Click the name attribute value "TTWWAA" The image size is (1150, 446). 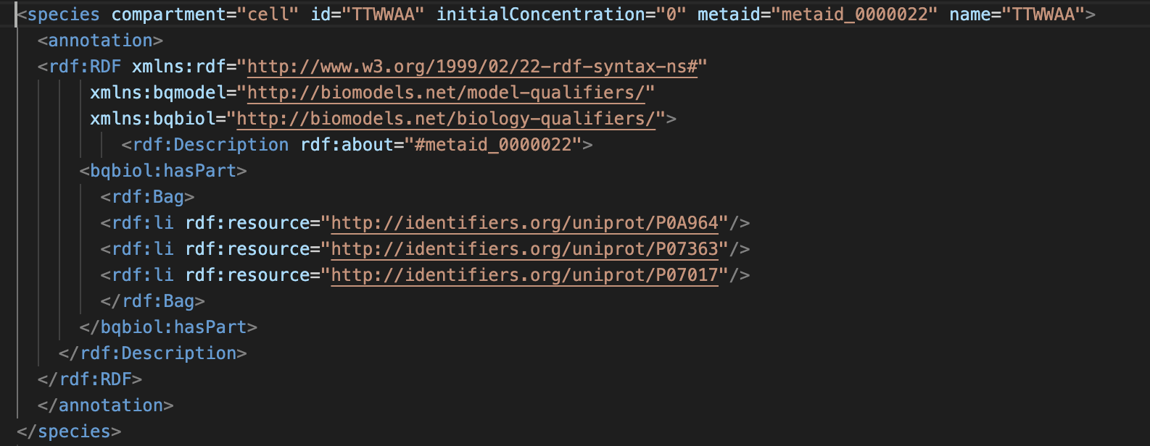point(1043,14)
